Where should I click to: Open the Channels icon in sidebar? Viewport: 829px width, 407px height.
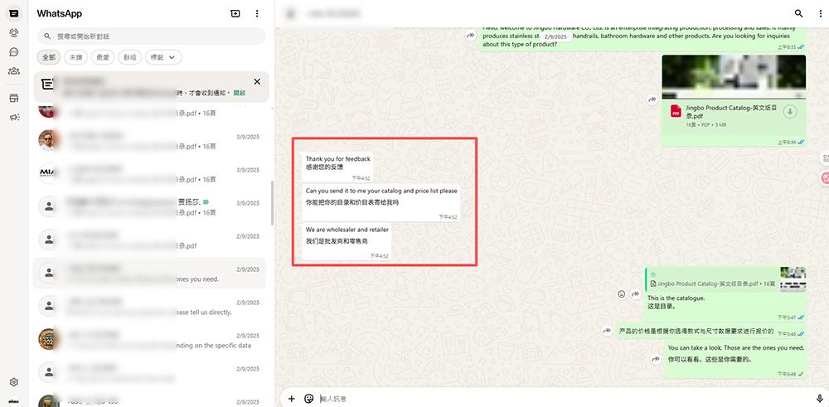(x=14, y=51)
